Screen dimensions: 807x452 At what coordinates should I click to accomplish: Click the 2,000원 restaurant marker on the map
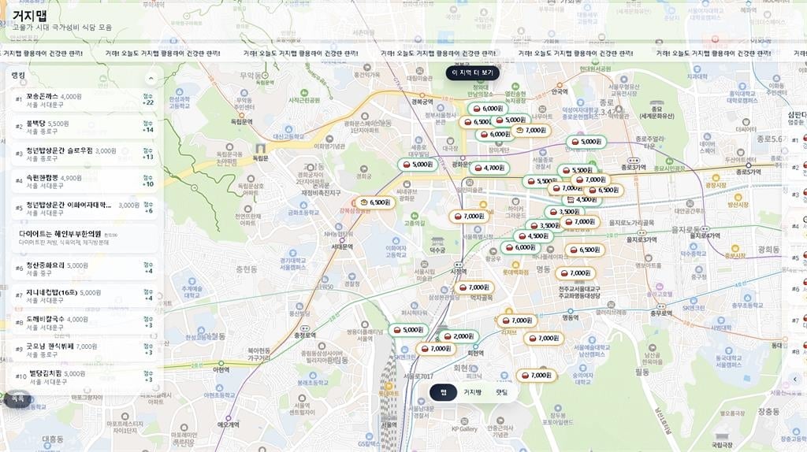[x=458, y=336]
